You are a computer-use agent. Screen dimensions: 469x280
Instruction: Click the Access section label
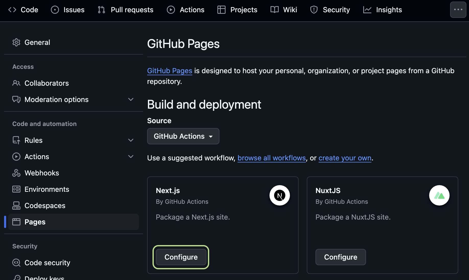point(23,67)
